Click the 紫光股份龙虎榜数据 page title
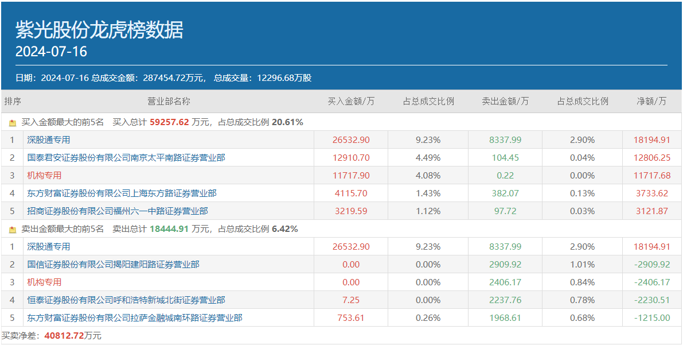683x345 pixels. point(99,30)
